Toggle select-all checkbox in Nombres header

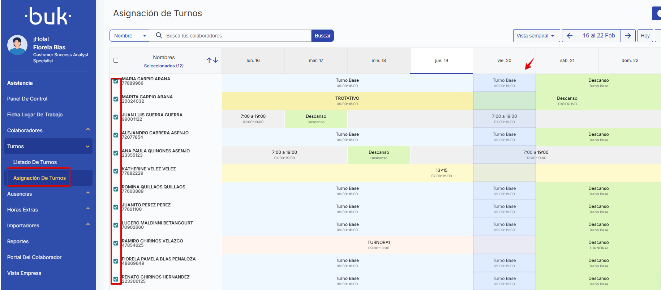coord(116,61)
